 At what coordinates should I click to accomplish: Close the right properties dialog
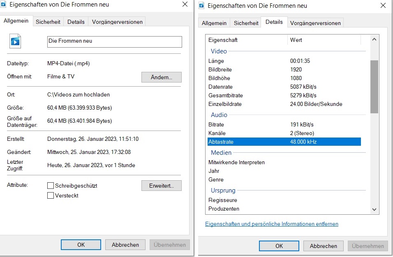point(383,6)
